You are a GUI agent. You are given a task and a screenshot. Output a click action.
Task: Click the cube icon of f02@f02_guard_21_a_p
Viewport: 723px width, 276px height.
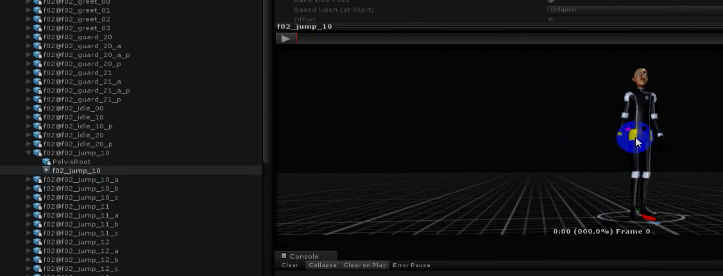tap(37, 91)
